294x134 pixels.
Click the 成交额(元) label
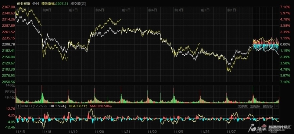[x=78, y=4]
